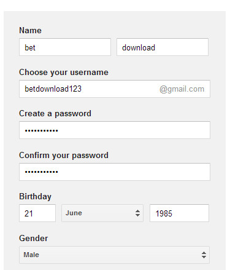
Task: Click the down arrow on the Gender selector
Action: [x=204, y=257]
